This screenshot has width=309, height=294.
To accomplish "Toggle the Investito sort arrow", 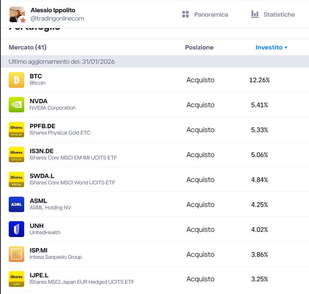I will click(x=286, y=47).
